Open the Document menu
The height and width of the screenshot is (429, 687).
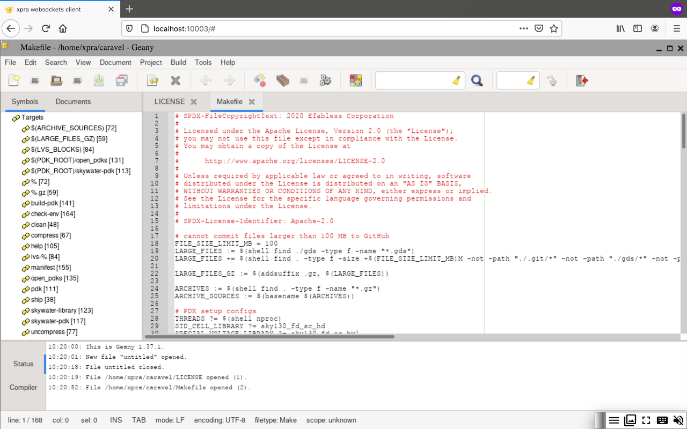(115, 62)
